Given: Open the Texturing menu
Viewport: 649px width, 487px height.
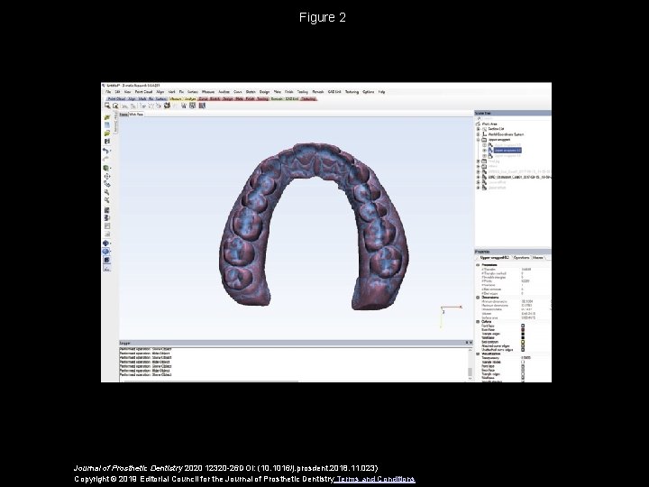Looking at the screenshot, I should point(352,92).
